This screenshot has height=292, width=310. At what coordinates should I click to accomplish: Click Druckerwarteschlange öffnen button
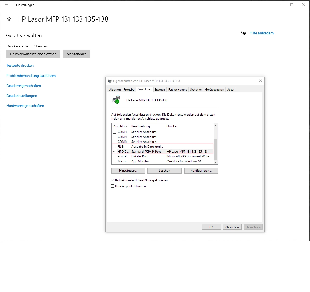[33, 54]
